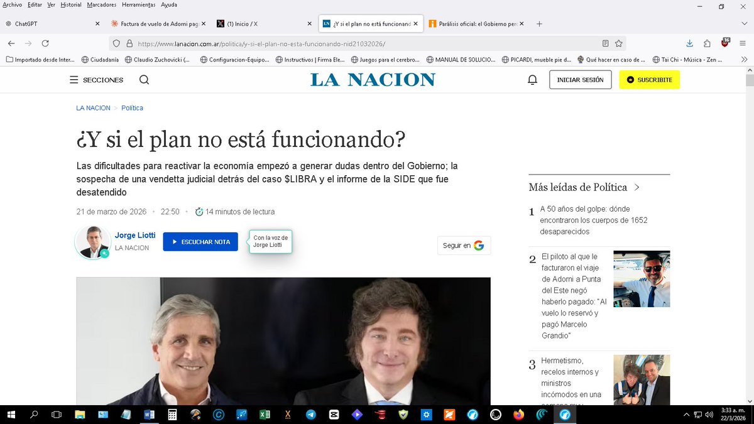The width and height of the screenshot is (754, 424).
Task: Click the LA NACION header logo
Action: [x=373, y=80]
